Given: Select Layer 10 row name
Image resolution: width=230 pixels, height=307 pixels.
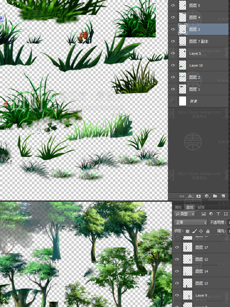Looking at the screenshot, I should tap(196, 65).
